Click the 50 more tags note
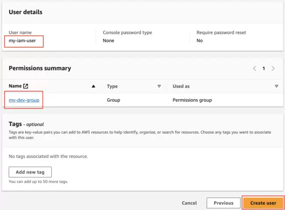Viewport: 285px width, 210px height. point(38,182)
